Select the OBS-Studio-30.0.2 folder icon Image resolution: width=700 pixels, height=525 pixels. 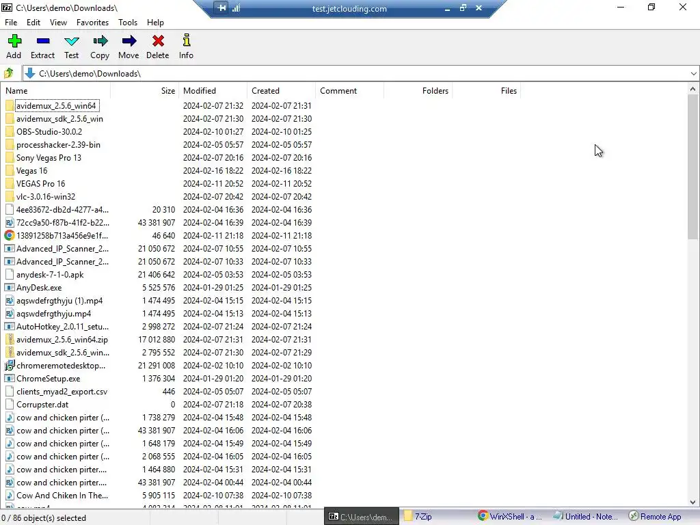click(10, 132)
